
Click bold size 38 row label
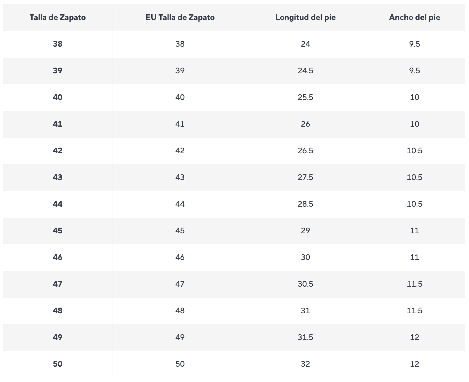point(58,44)
